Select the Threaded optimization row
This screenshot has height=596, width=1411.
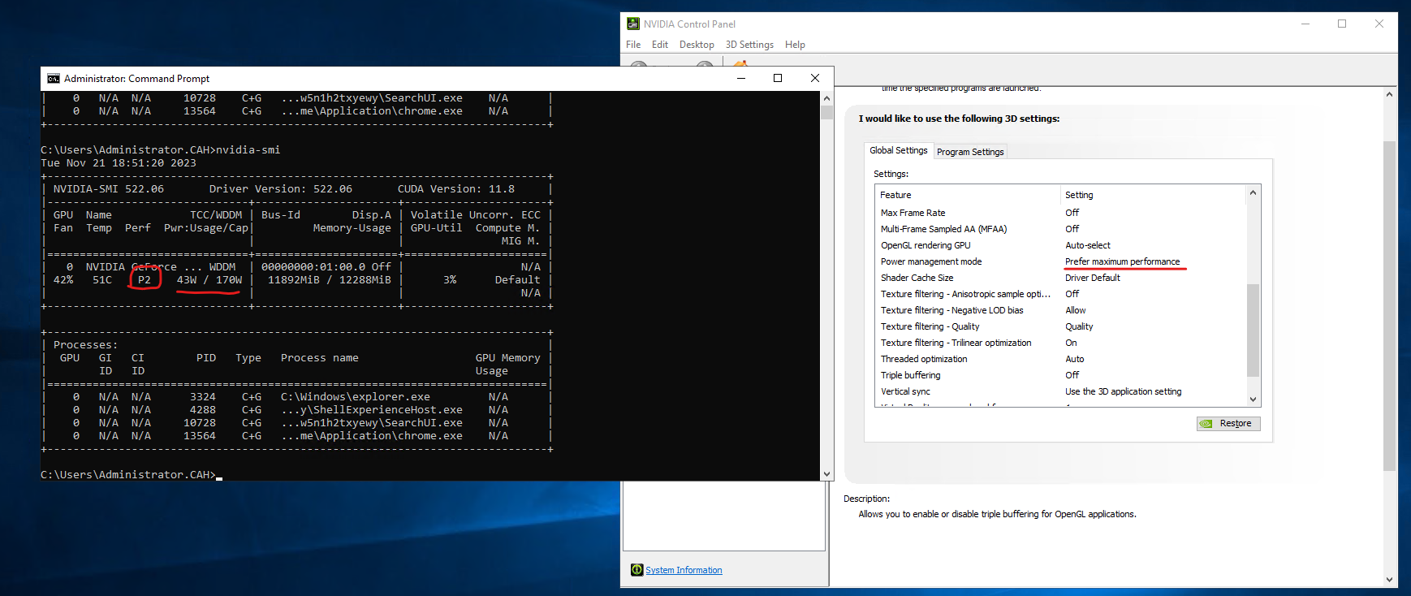[1060, 359]
